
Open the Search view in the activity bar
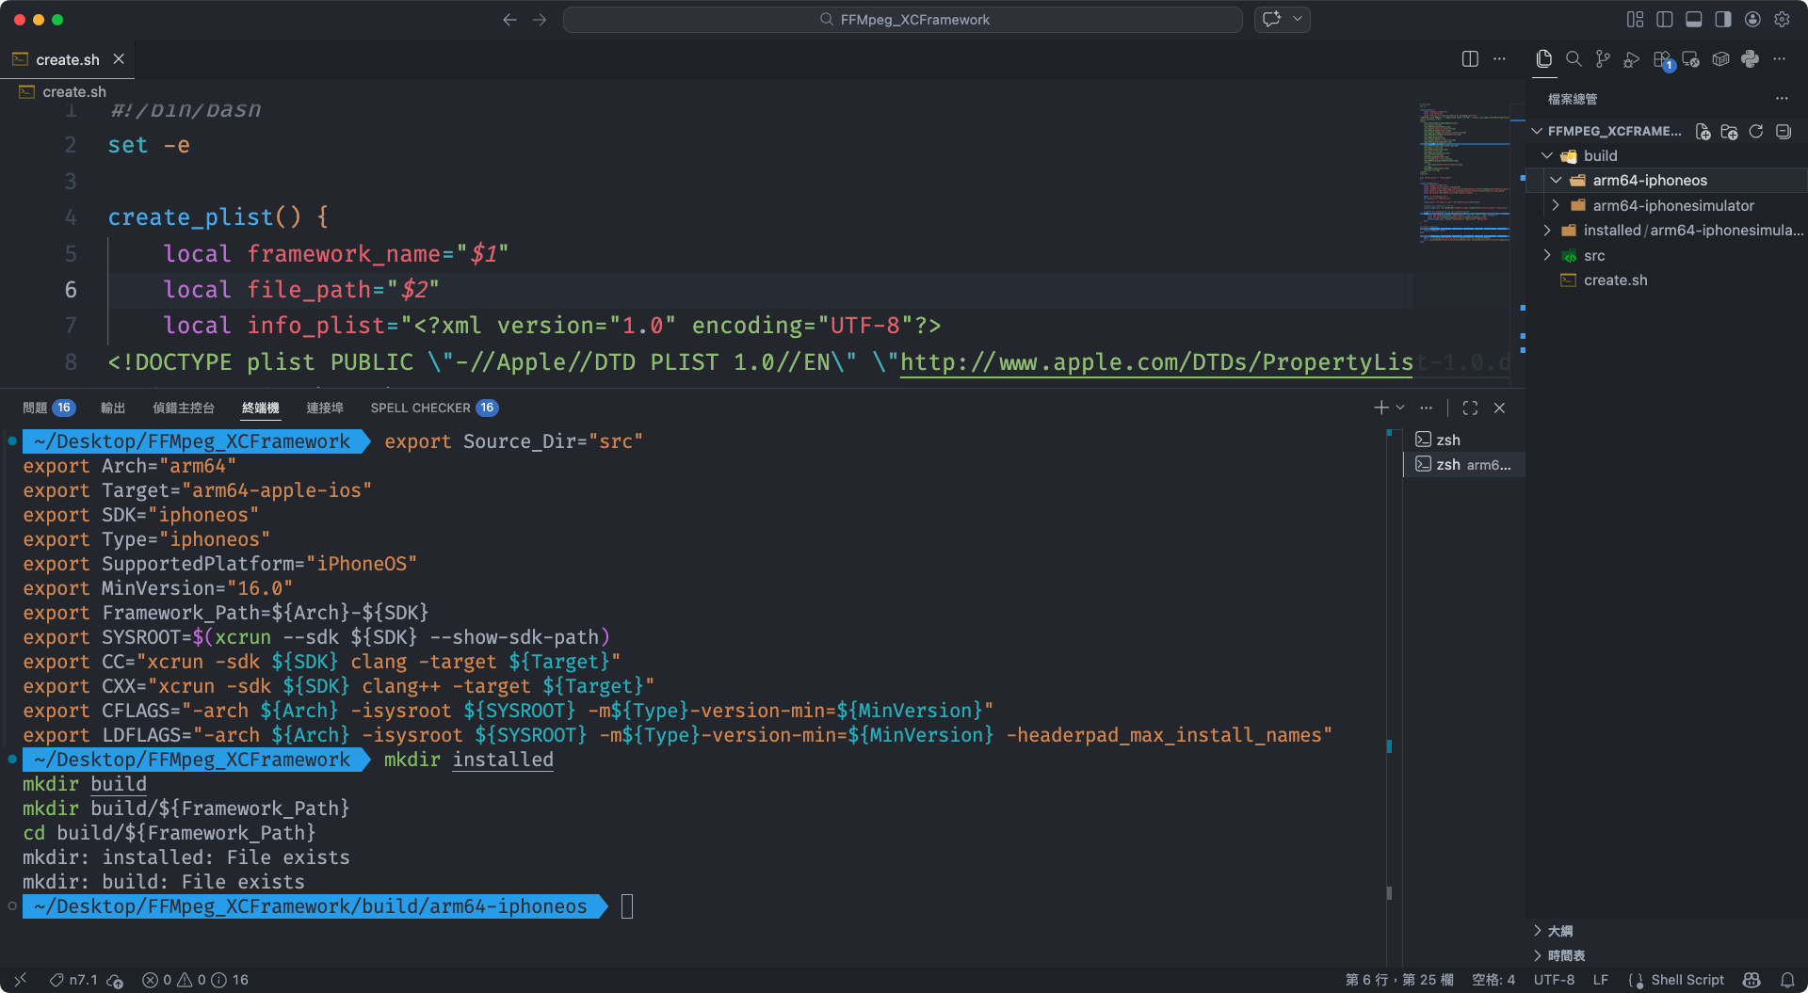tap(1573, 59)
